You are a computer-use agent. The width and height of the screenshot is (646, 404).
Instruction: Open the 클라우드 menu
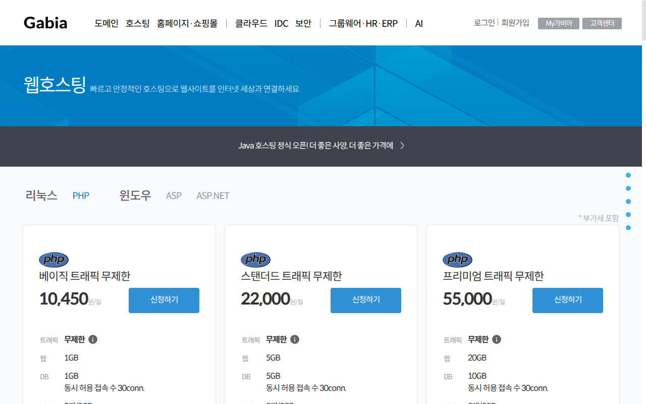[251, 23]
